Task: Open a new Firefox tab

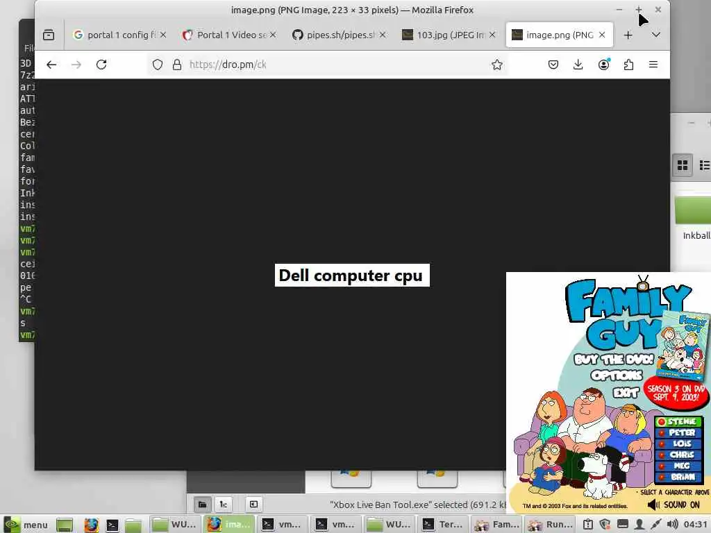Action: coord(628,35)
